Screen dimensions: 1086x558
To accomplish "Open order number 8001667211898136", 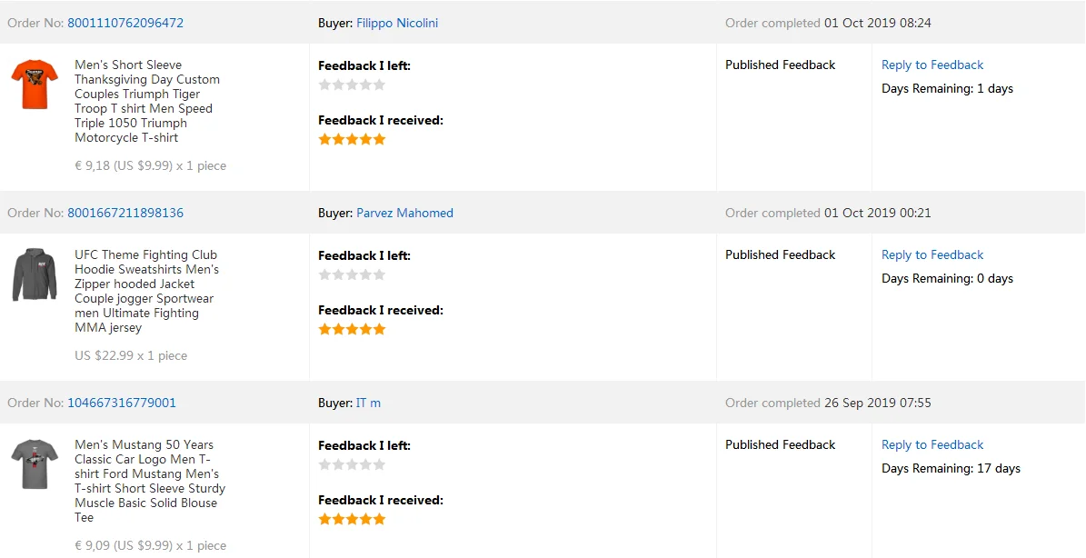I will pyautogui.click(x=125, y=213).
